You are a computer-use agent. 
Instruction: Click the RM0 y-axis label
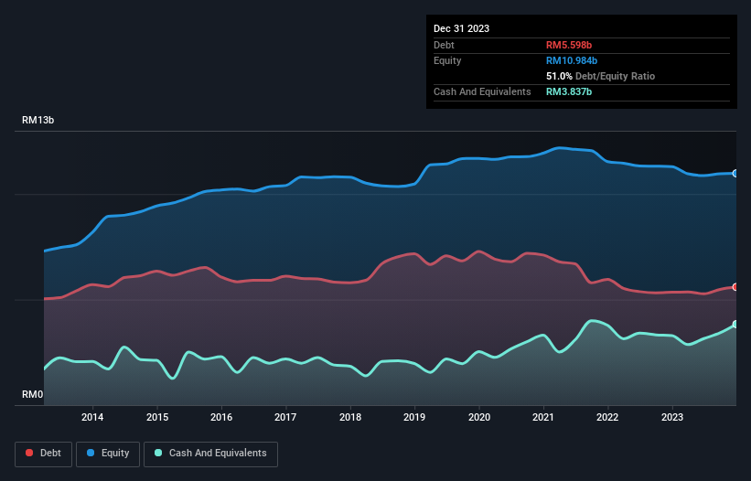pos(33,394)
